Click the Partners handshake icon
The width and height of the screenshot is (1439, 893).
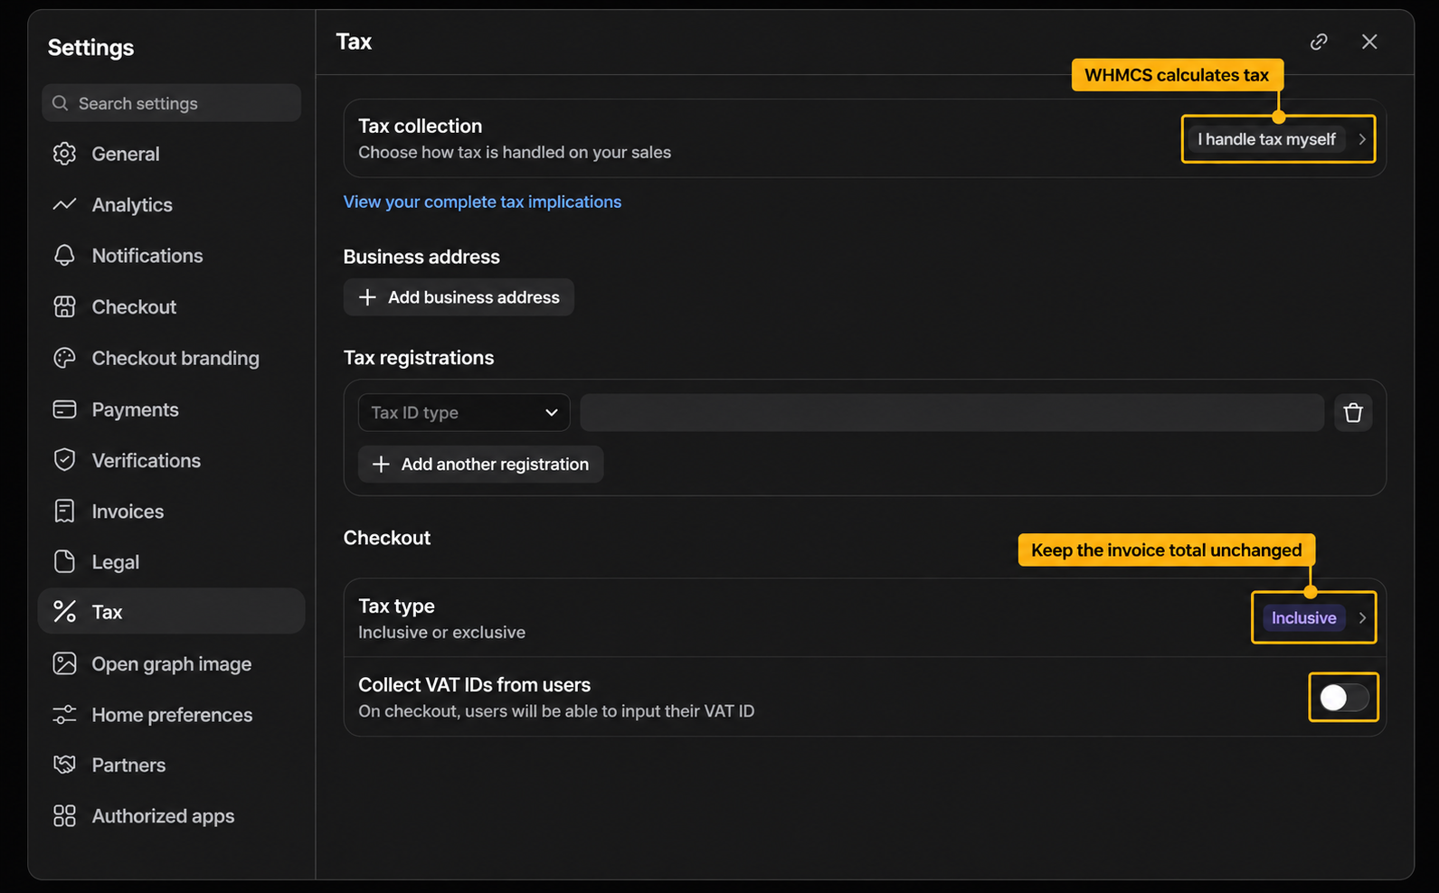64,766
